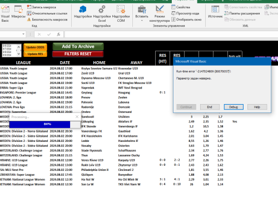The image size is (278, 202).
Task: Start Запись макроса recording
Action: coord(41,7)
